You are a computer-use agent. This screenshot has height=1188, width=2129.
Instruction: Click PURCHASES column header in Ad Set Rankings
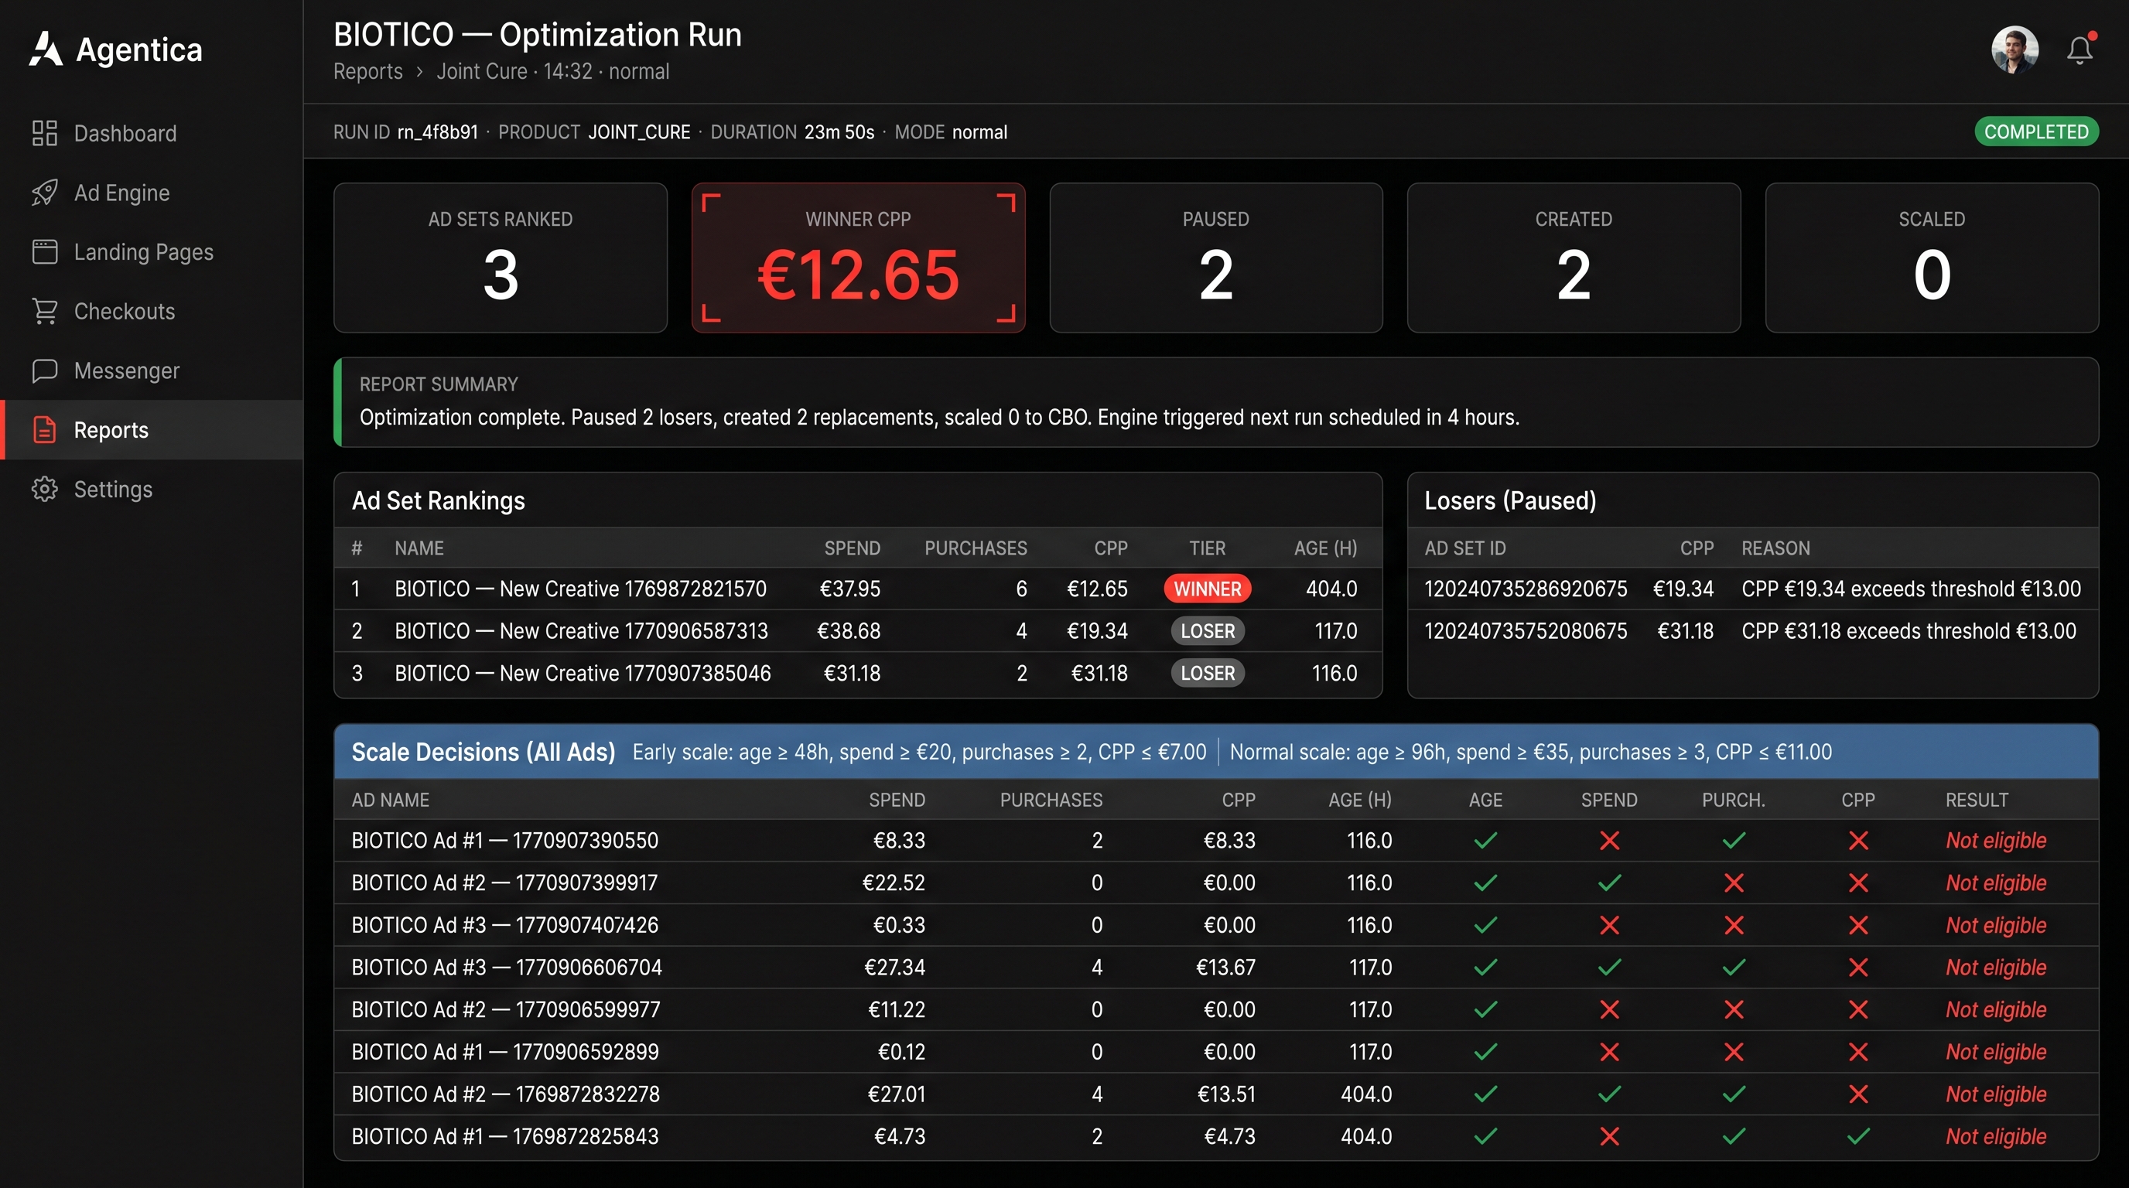click(x=976, y=548)
